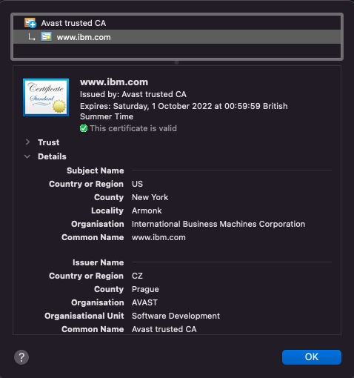Collapse the Details section chevron
The width and height of the screenshot is (354, 378).
[27, 156]
